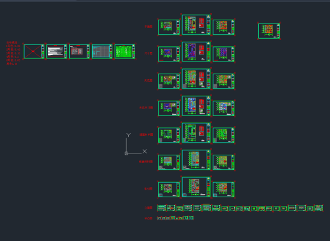Select the last small detail sheet in the bottom row
Viewport: 330px width, 241px height.
tap(191, 218)
